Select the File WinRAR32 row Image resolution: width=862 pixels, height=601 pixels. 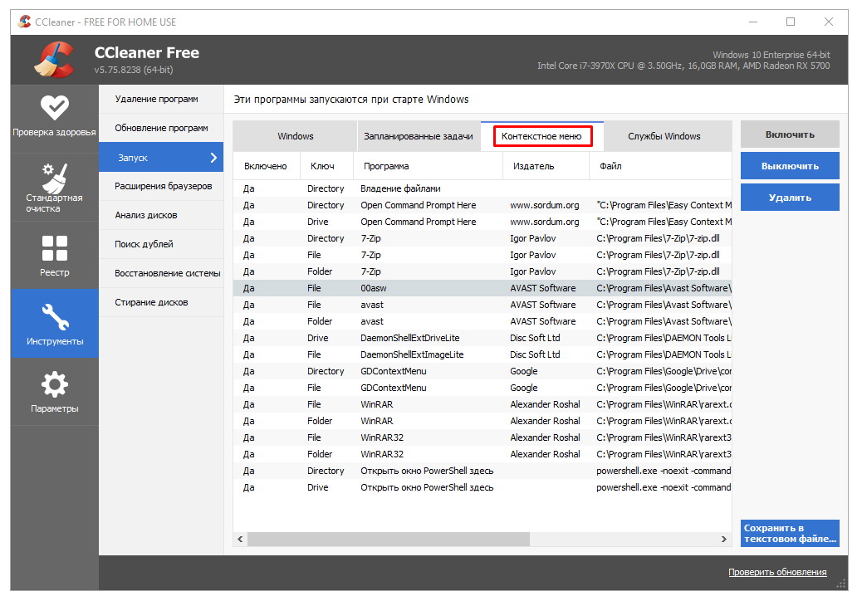(482, 437)
